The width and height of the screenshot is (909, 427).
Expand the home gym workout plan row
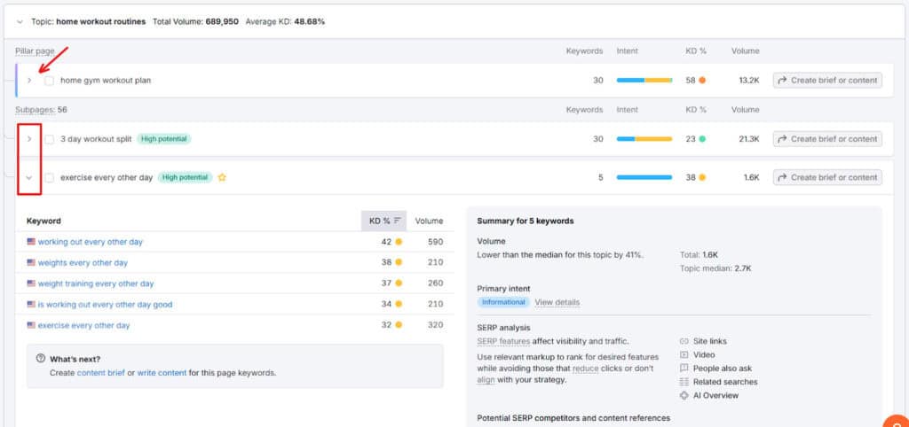29,81
